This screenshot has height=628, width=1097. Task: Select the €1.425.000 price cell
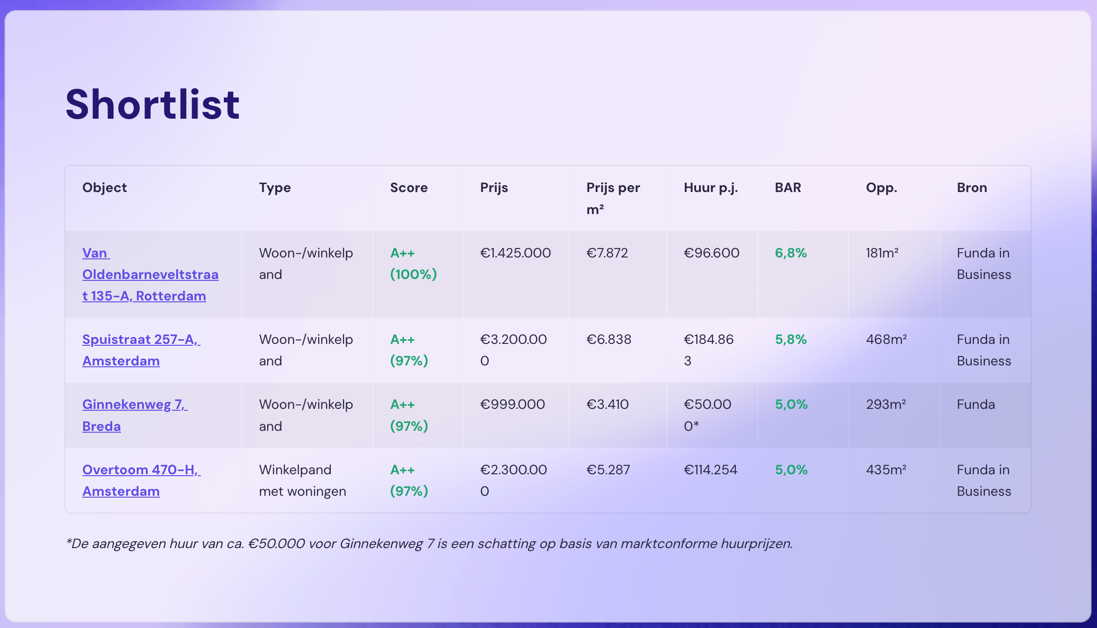[515, 253]
